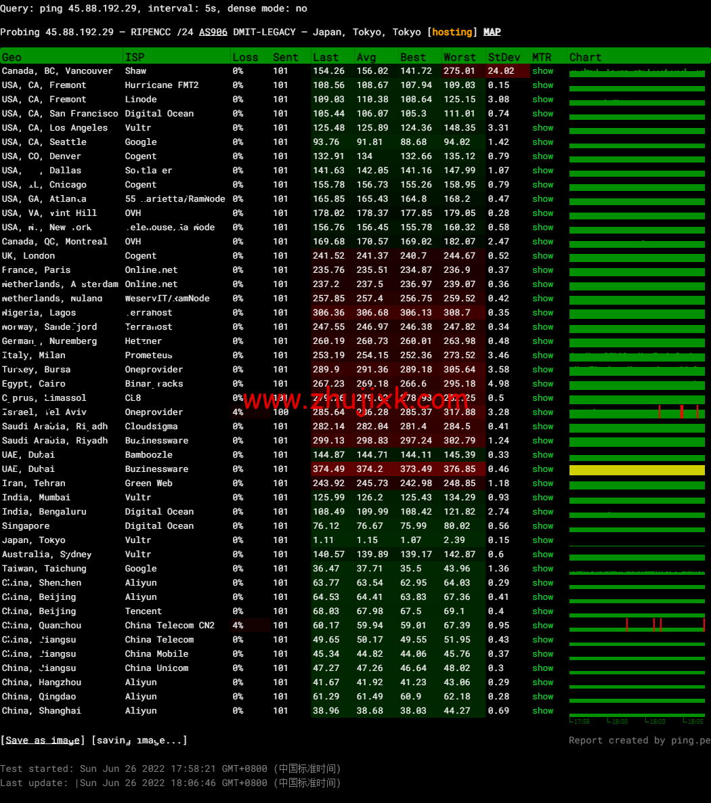Image resolution: width=711 pixels, height=803 pixels.
Task: Sort by ISP column header
Action: pos(134,58)
